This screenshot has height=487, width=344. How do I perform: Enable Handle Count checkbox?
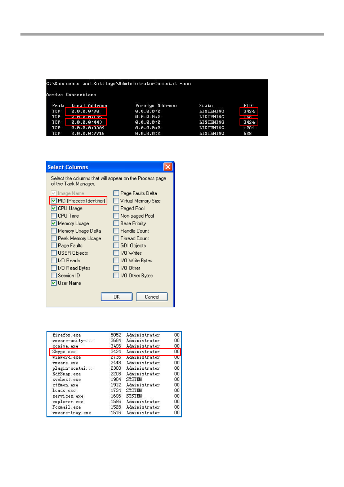116,231
